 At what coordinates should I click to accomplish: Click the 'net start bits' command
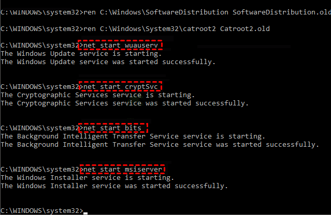point(113,128)
